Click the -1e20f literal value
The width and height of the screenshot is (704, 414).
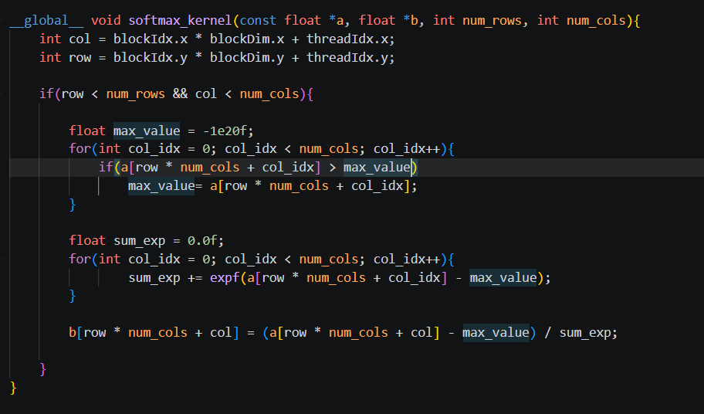pyautogui.click(x=225, y=131)
